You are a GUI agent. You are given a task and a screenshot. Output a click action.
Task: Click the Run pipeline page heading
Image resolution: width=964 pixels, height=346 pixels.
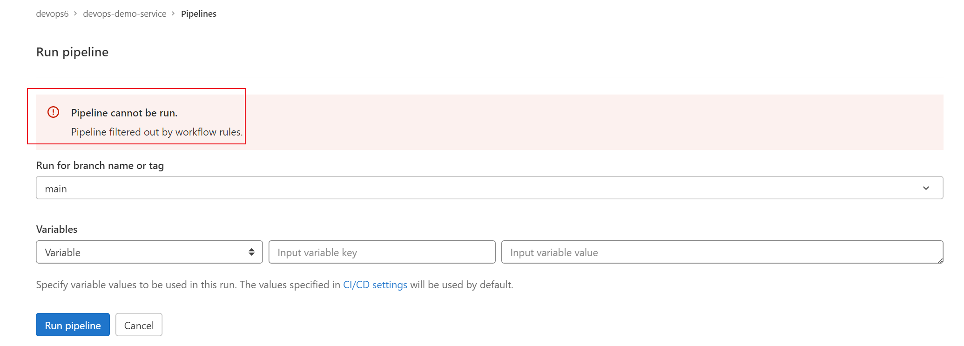pos(72,52)
